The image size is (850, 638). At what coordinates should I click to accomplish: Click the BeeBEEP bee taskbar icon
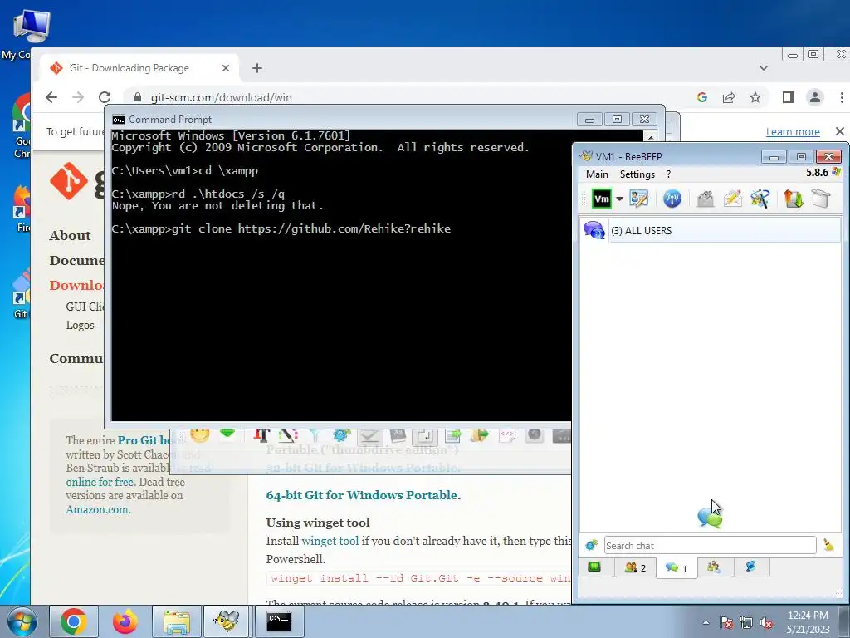(x=227, y=621)
